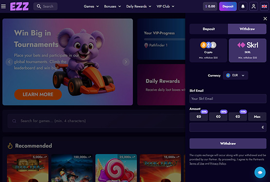Click the VIP progress bar
The height and width of the screenshot is (182, 270).
tap(164, 39)
